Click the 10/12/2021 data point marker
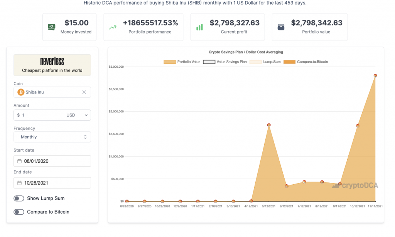This screenshot has height=237, width=395. point(358,126)
